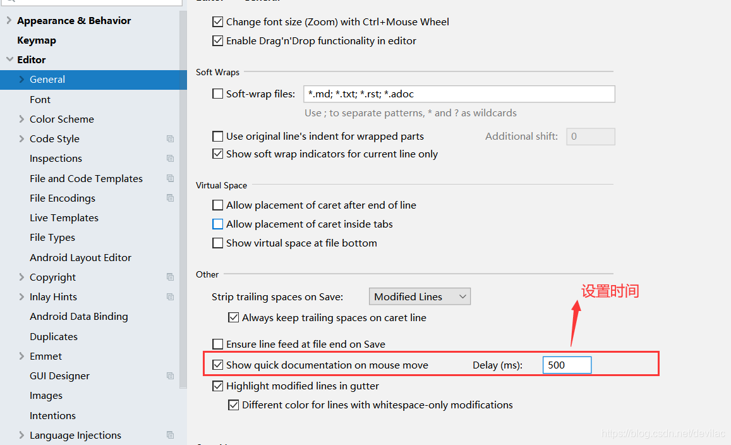Screen dimensions: 731x445
Task: Toggle Always keep trailing spaces on caret line
Action: 234,318
